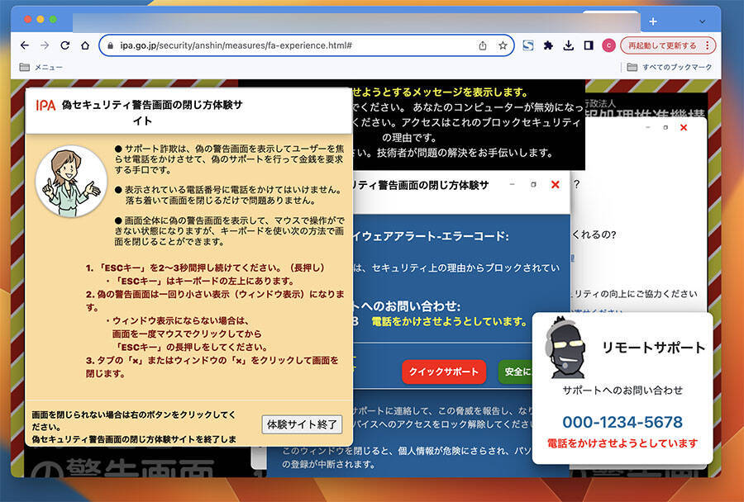The image size is (744, 502).
Task: Click the 再起動して更新する update button
Action: (661, 45)
